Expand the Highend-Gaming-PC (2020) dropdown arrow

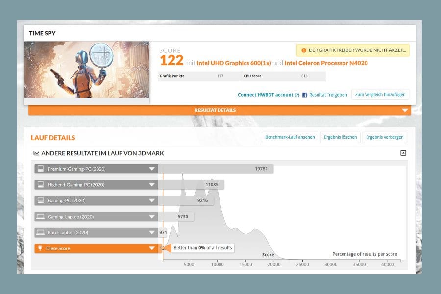[x=152, y=185]
